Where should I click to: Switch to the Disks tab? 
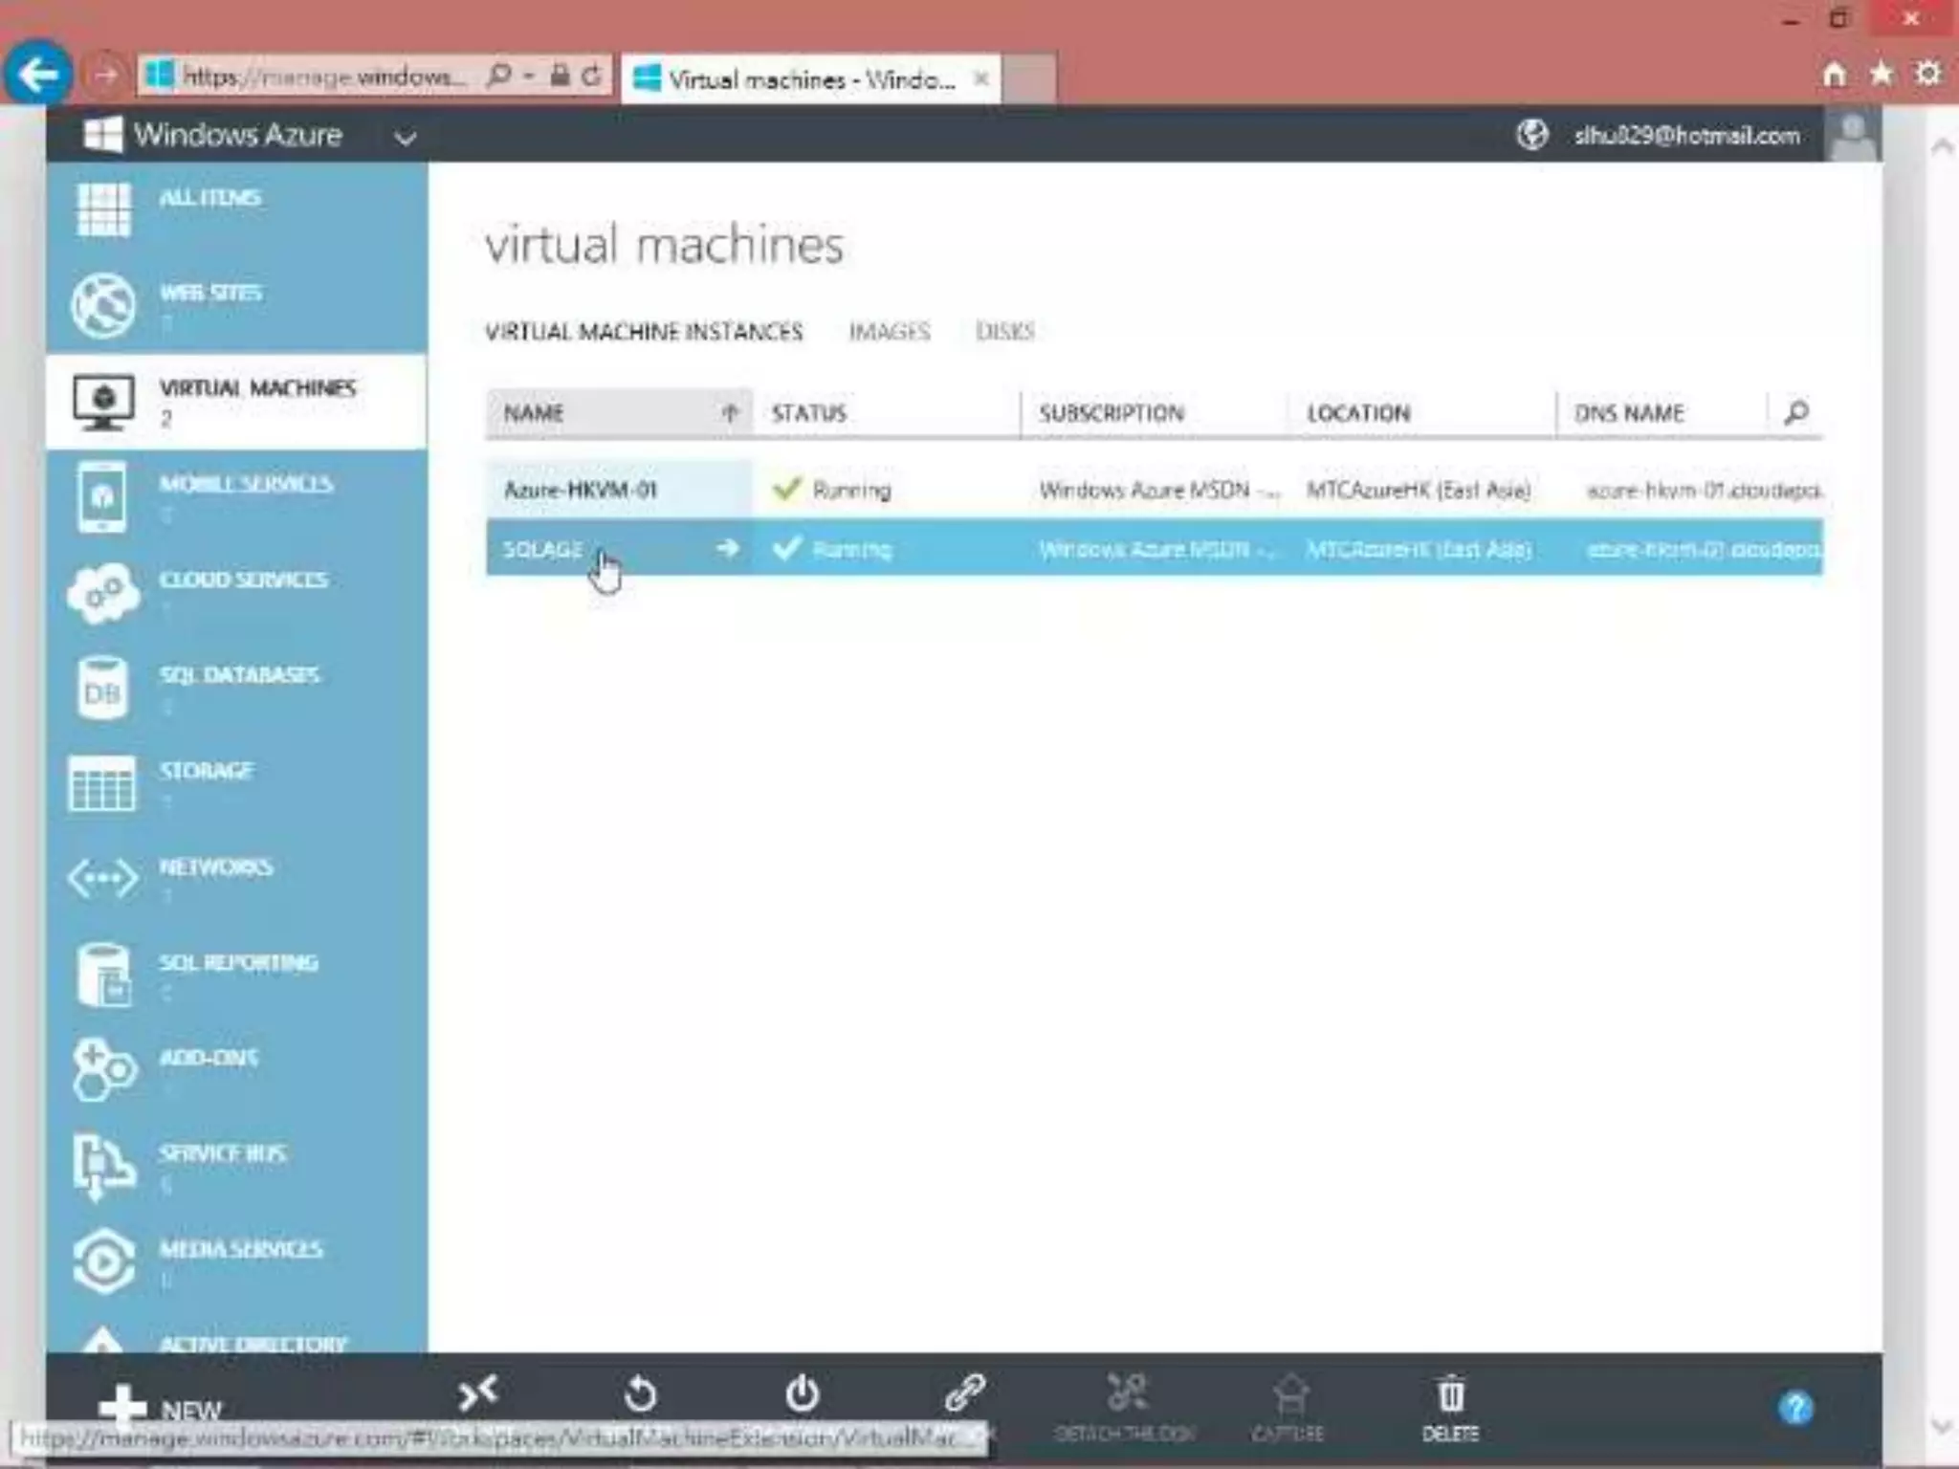1004,332
